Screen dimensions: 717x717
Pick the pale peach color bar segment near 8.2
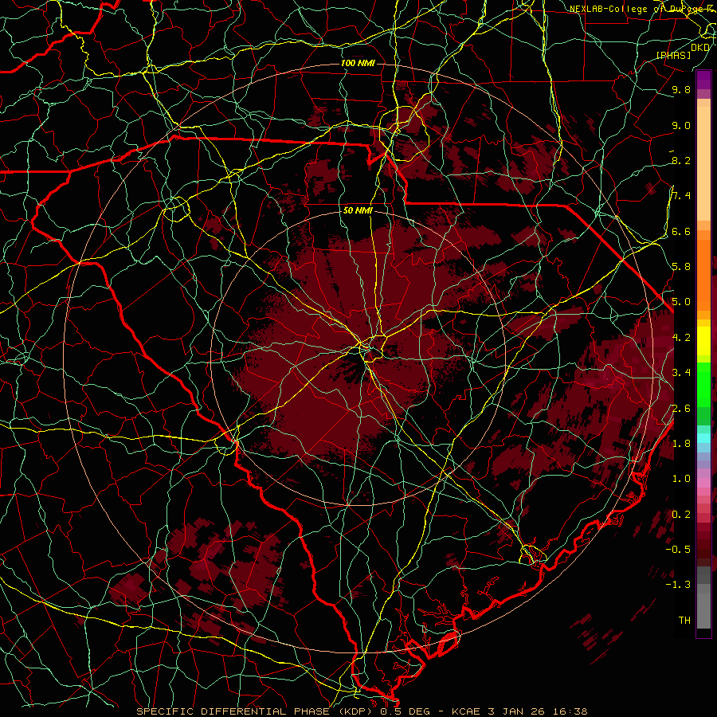point(703,163)
